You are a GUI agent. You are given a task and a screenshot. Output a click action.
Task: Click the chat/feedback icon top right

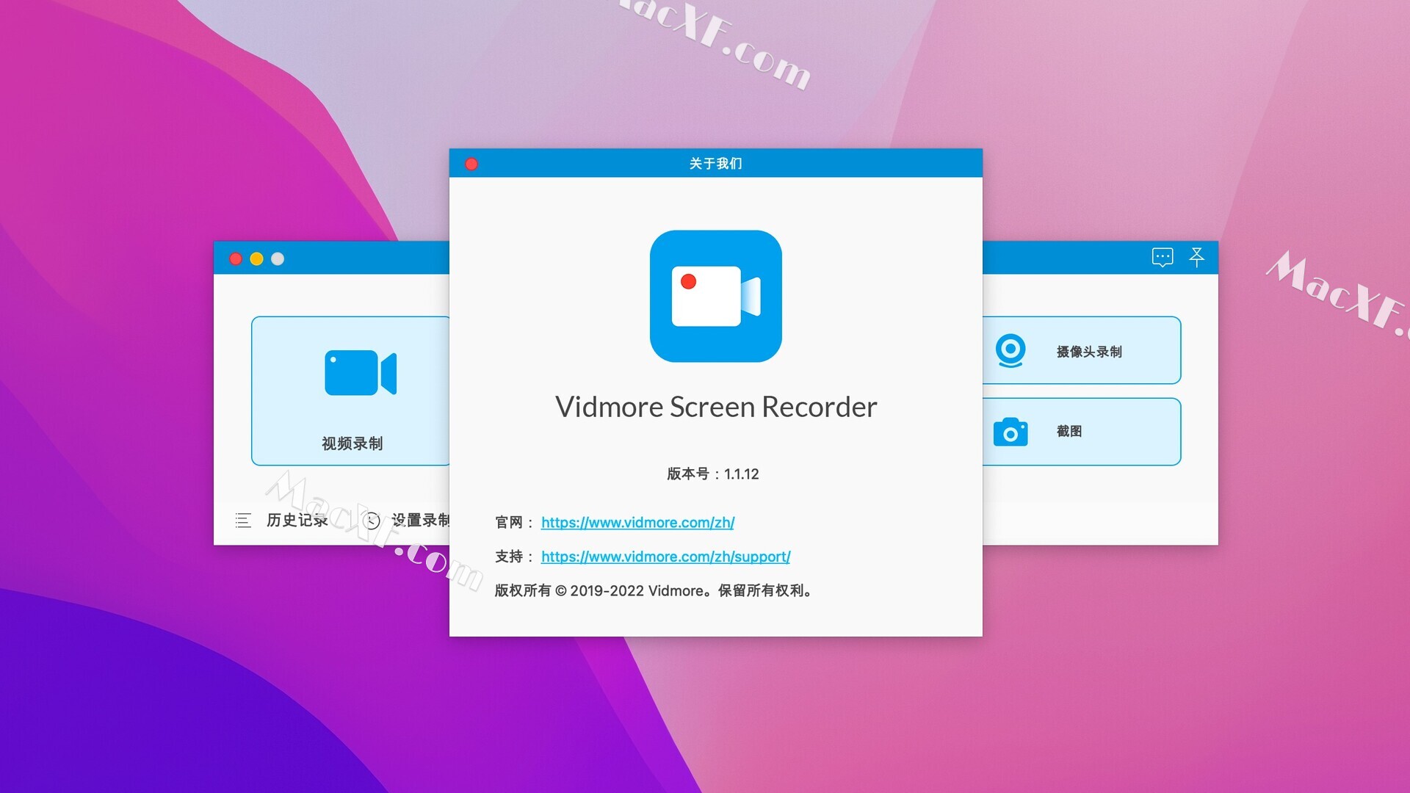(1162, 256)
